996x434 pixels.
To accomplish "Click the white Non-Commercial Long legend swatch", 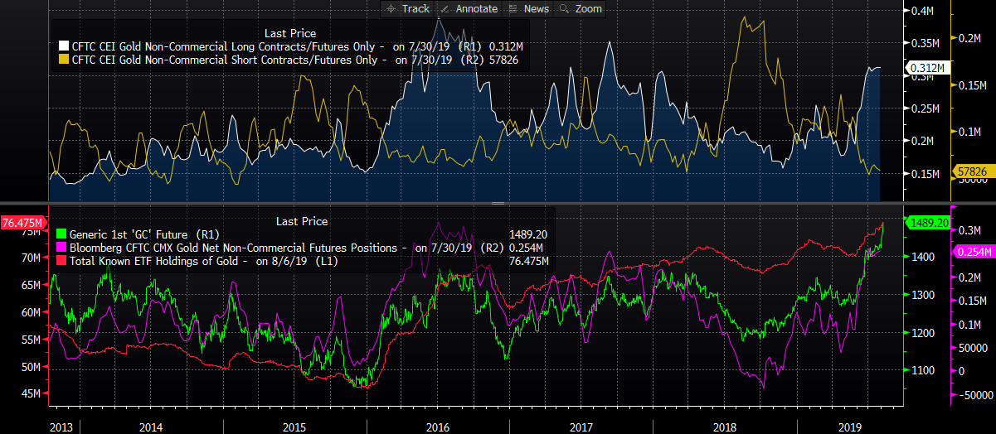I will click(64, 46).
